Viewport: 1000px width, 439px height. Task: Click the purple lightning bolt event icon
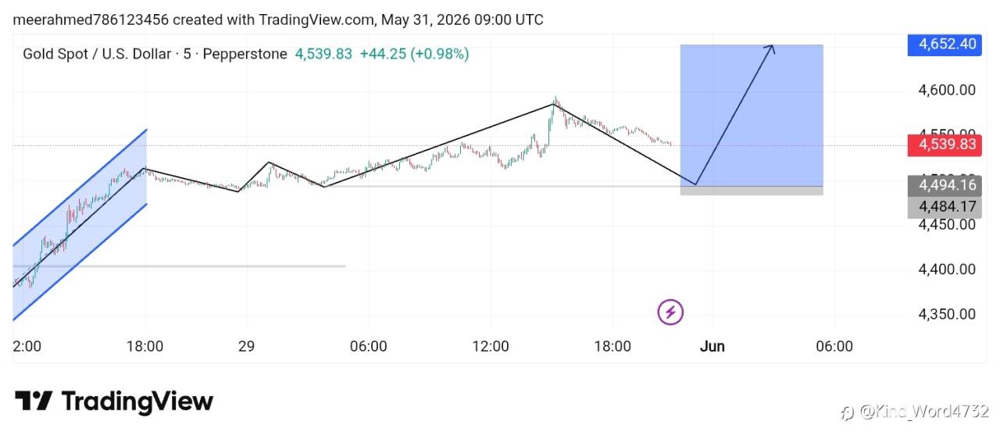coord(670,312)
